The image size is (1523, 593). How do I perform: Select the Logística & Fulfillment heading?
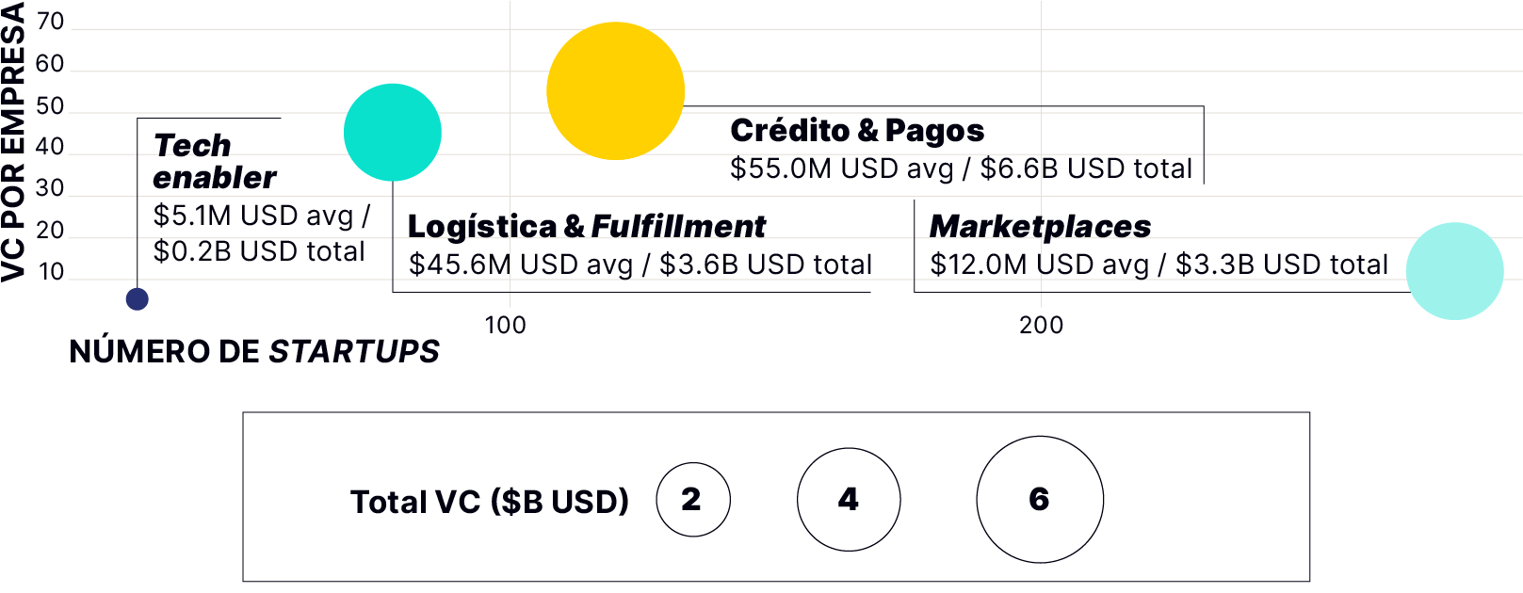pos(586,227)
